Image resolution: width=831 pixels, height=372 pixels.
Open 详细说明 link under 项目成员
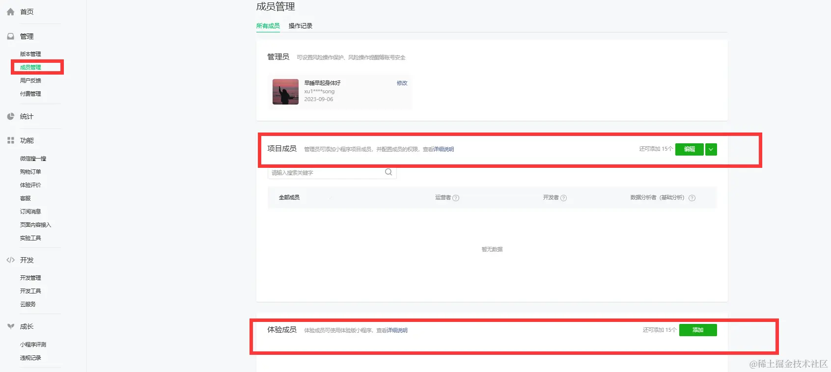tap(443, 149)
